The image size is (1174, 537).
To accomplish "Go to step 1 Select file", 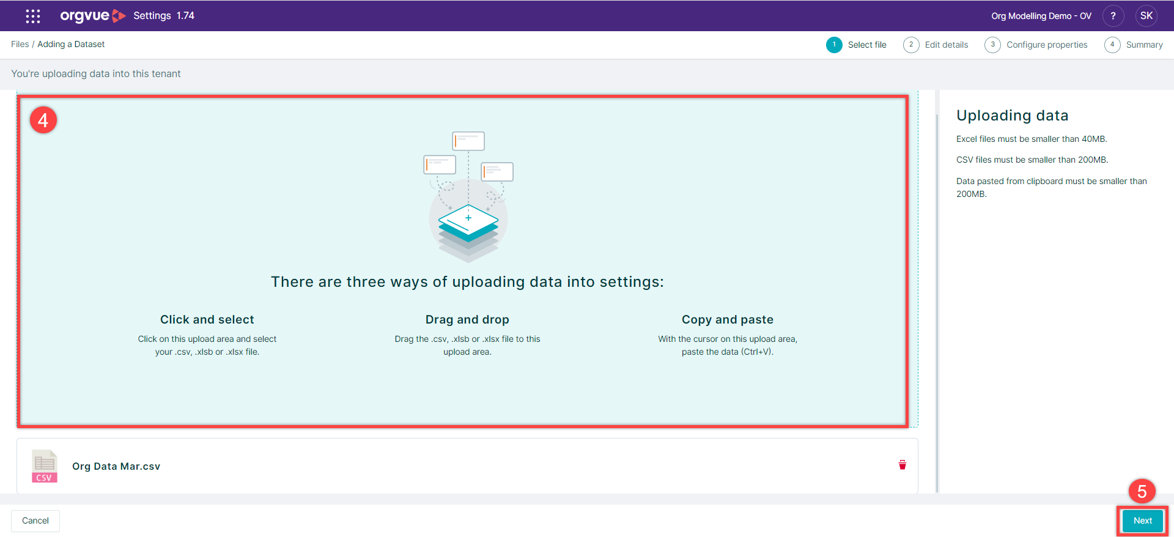I will point(856,45).
